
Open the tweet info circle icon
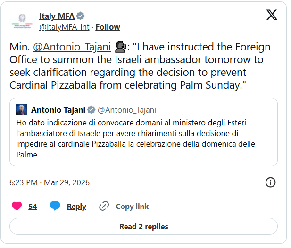[x=271, y=182]
